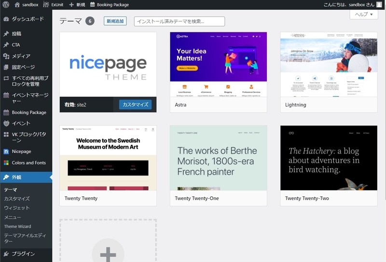Click the theme count badge 6
The height and width of the screenshot is (262, 386).
[90, 21]
